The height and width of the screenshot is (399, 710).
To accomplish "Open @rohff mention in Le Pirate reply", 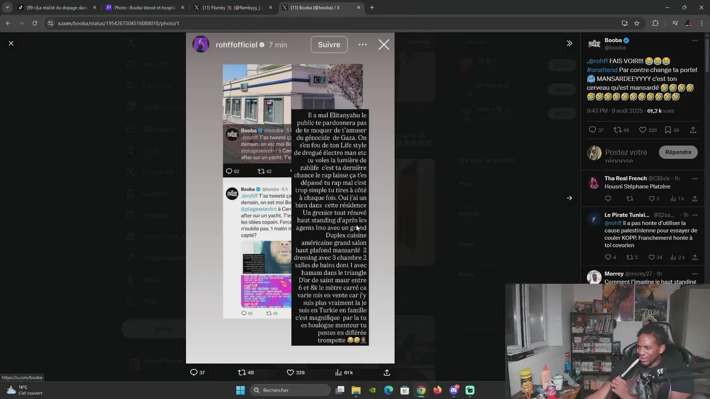I will (613, 223).
